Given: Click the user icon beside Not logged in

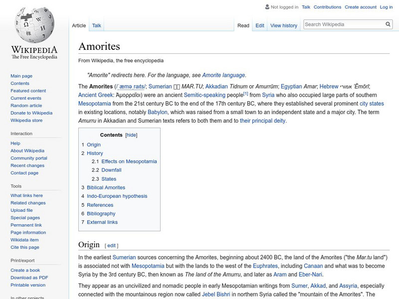Looking at the screenshot, I should [x=268, y=7].
